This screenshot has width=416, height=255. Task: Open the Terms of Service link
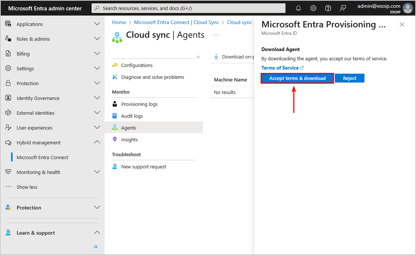[280, 68]
